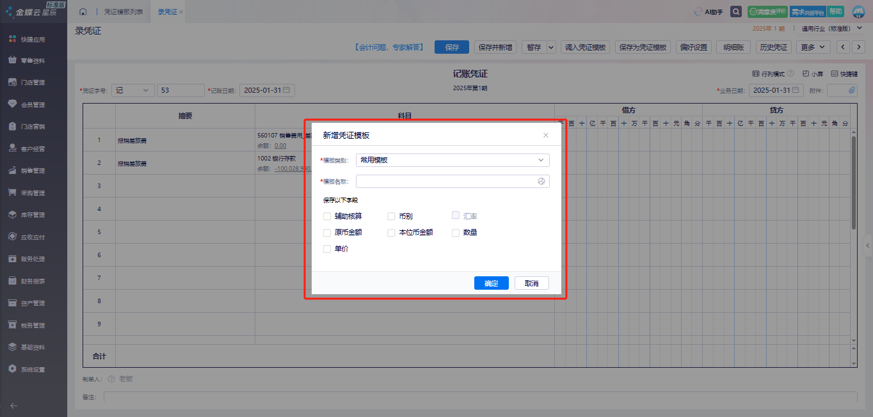Enable the 辅助核算 checkbox
The image size is (873, 417).
pos(327,216)
